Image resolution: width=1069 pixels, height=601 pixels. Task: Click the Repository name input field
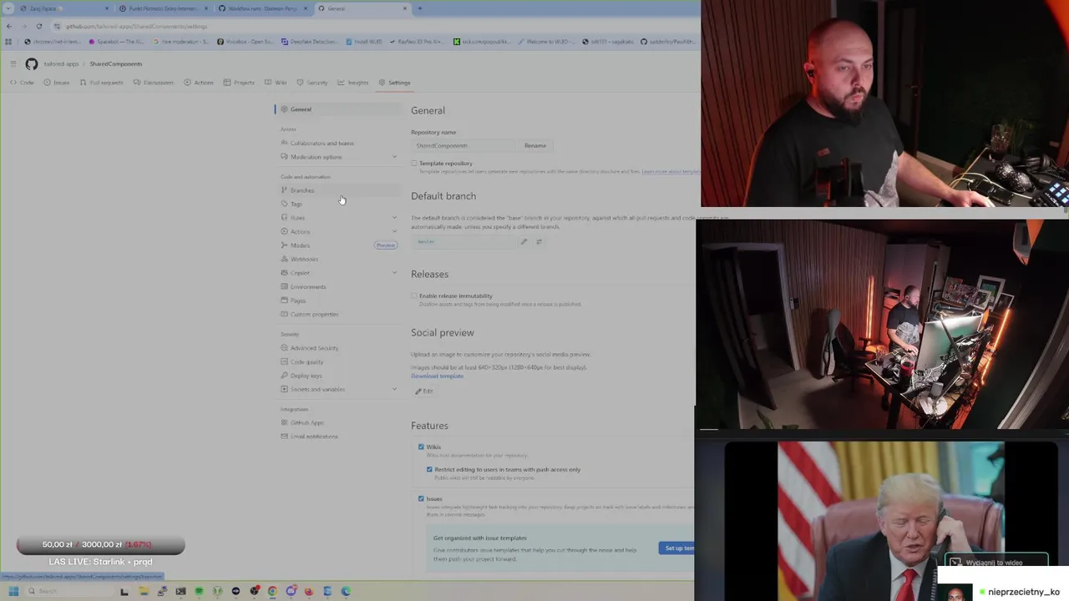(x=463, y=145)
